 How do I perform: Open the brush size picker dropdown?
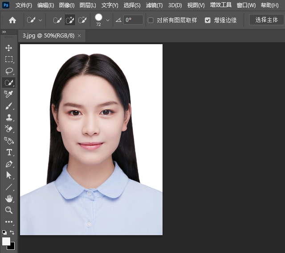(107, 20)
